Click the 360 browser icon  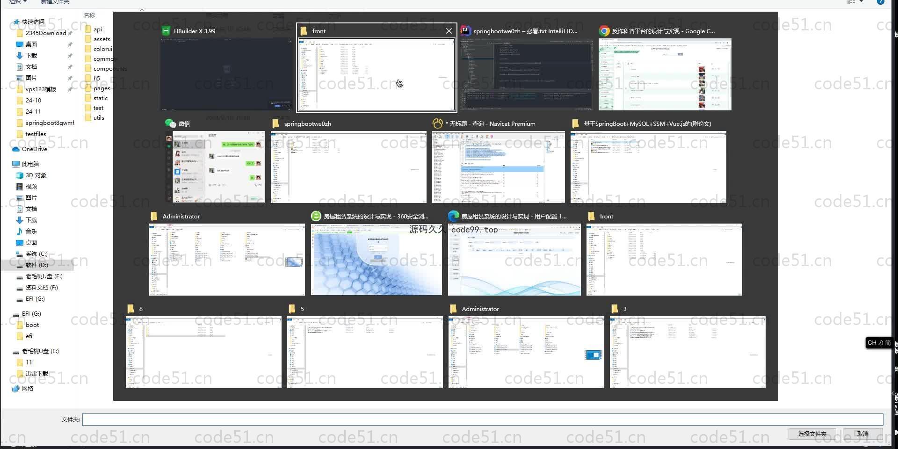pyautogui.click(x=316, y=216)
